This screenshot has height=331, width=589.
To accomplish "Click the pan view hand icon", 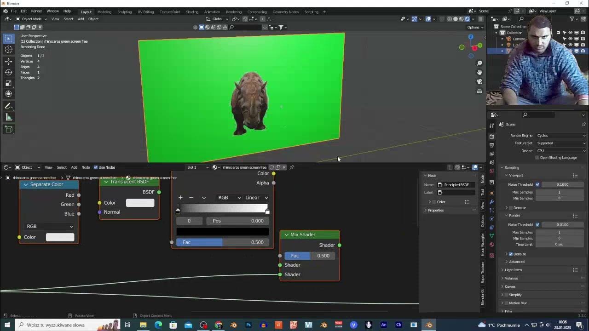I will pos(479,72).
